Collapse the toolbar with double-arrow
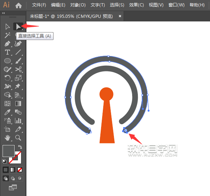Screen dimensions: 210x196 (4, 13)
